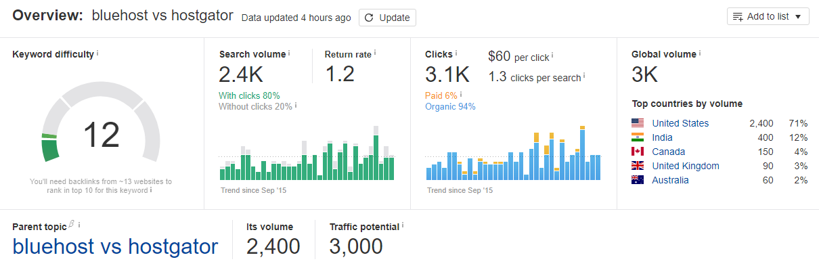Image resolution: width=819 pixels, height=268 pixels.
Task: Click the United Kingdom flag icon
Action: [638, 166]
